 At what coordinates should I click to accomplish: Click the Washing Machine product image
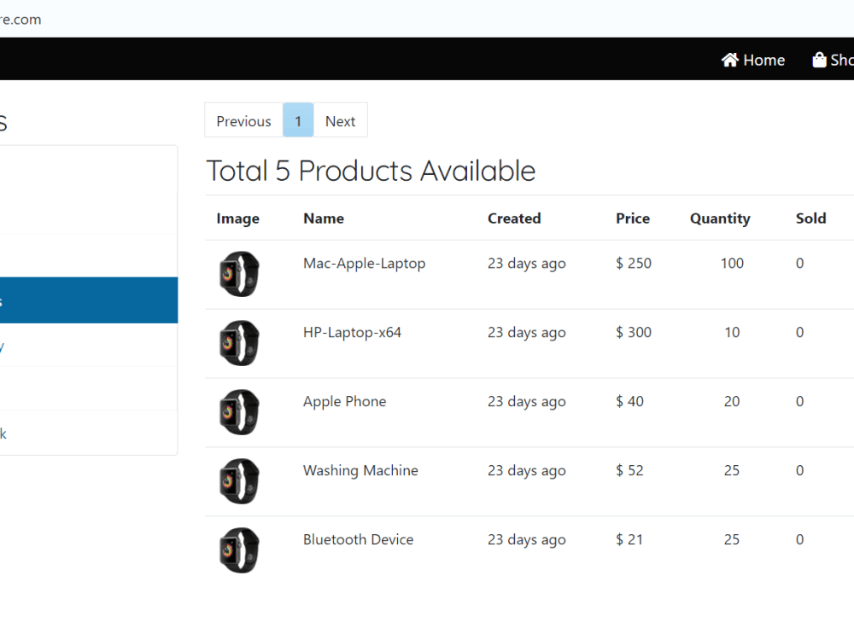239,482
